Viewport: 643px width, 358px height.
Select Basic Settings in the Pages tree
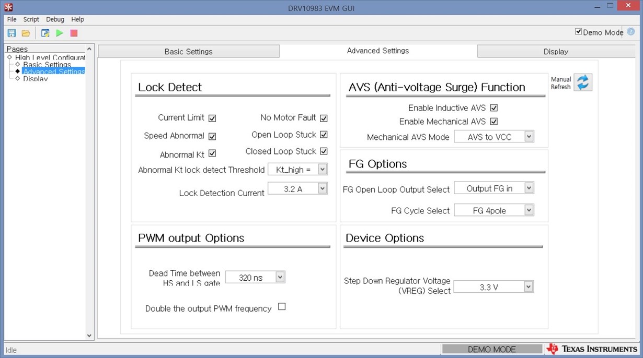(47, 65)
